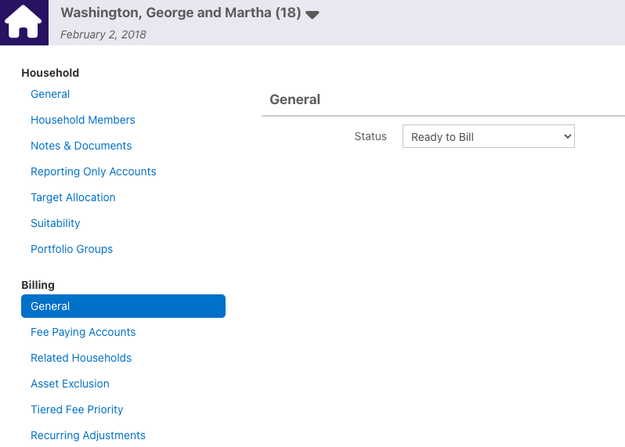Click the General section heading
The height and width of the screenshot is (447, 625).
coord(295,99)
